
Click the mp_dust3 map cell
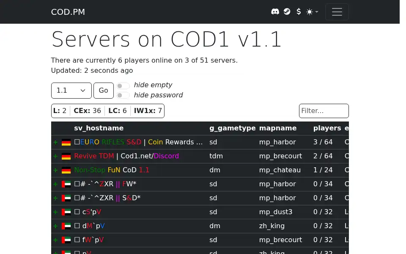click(x=276, y=212)
